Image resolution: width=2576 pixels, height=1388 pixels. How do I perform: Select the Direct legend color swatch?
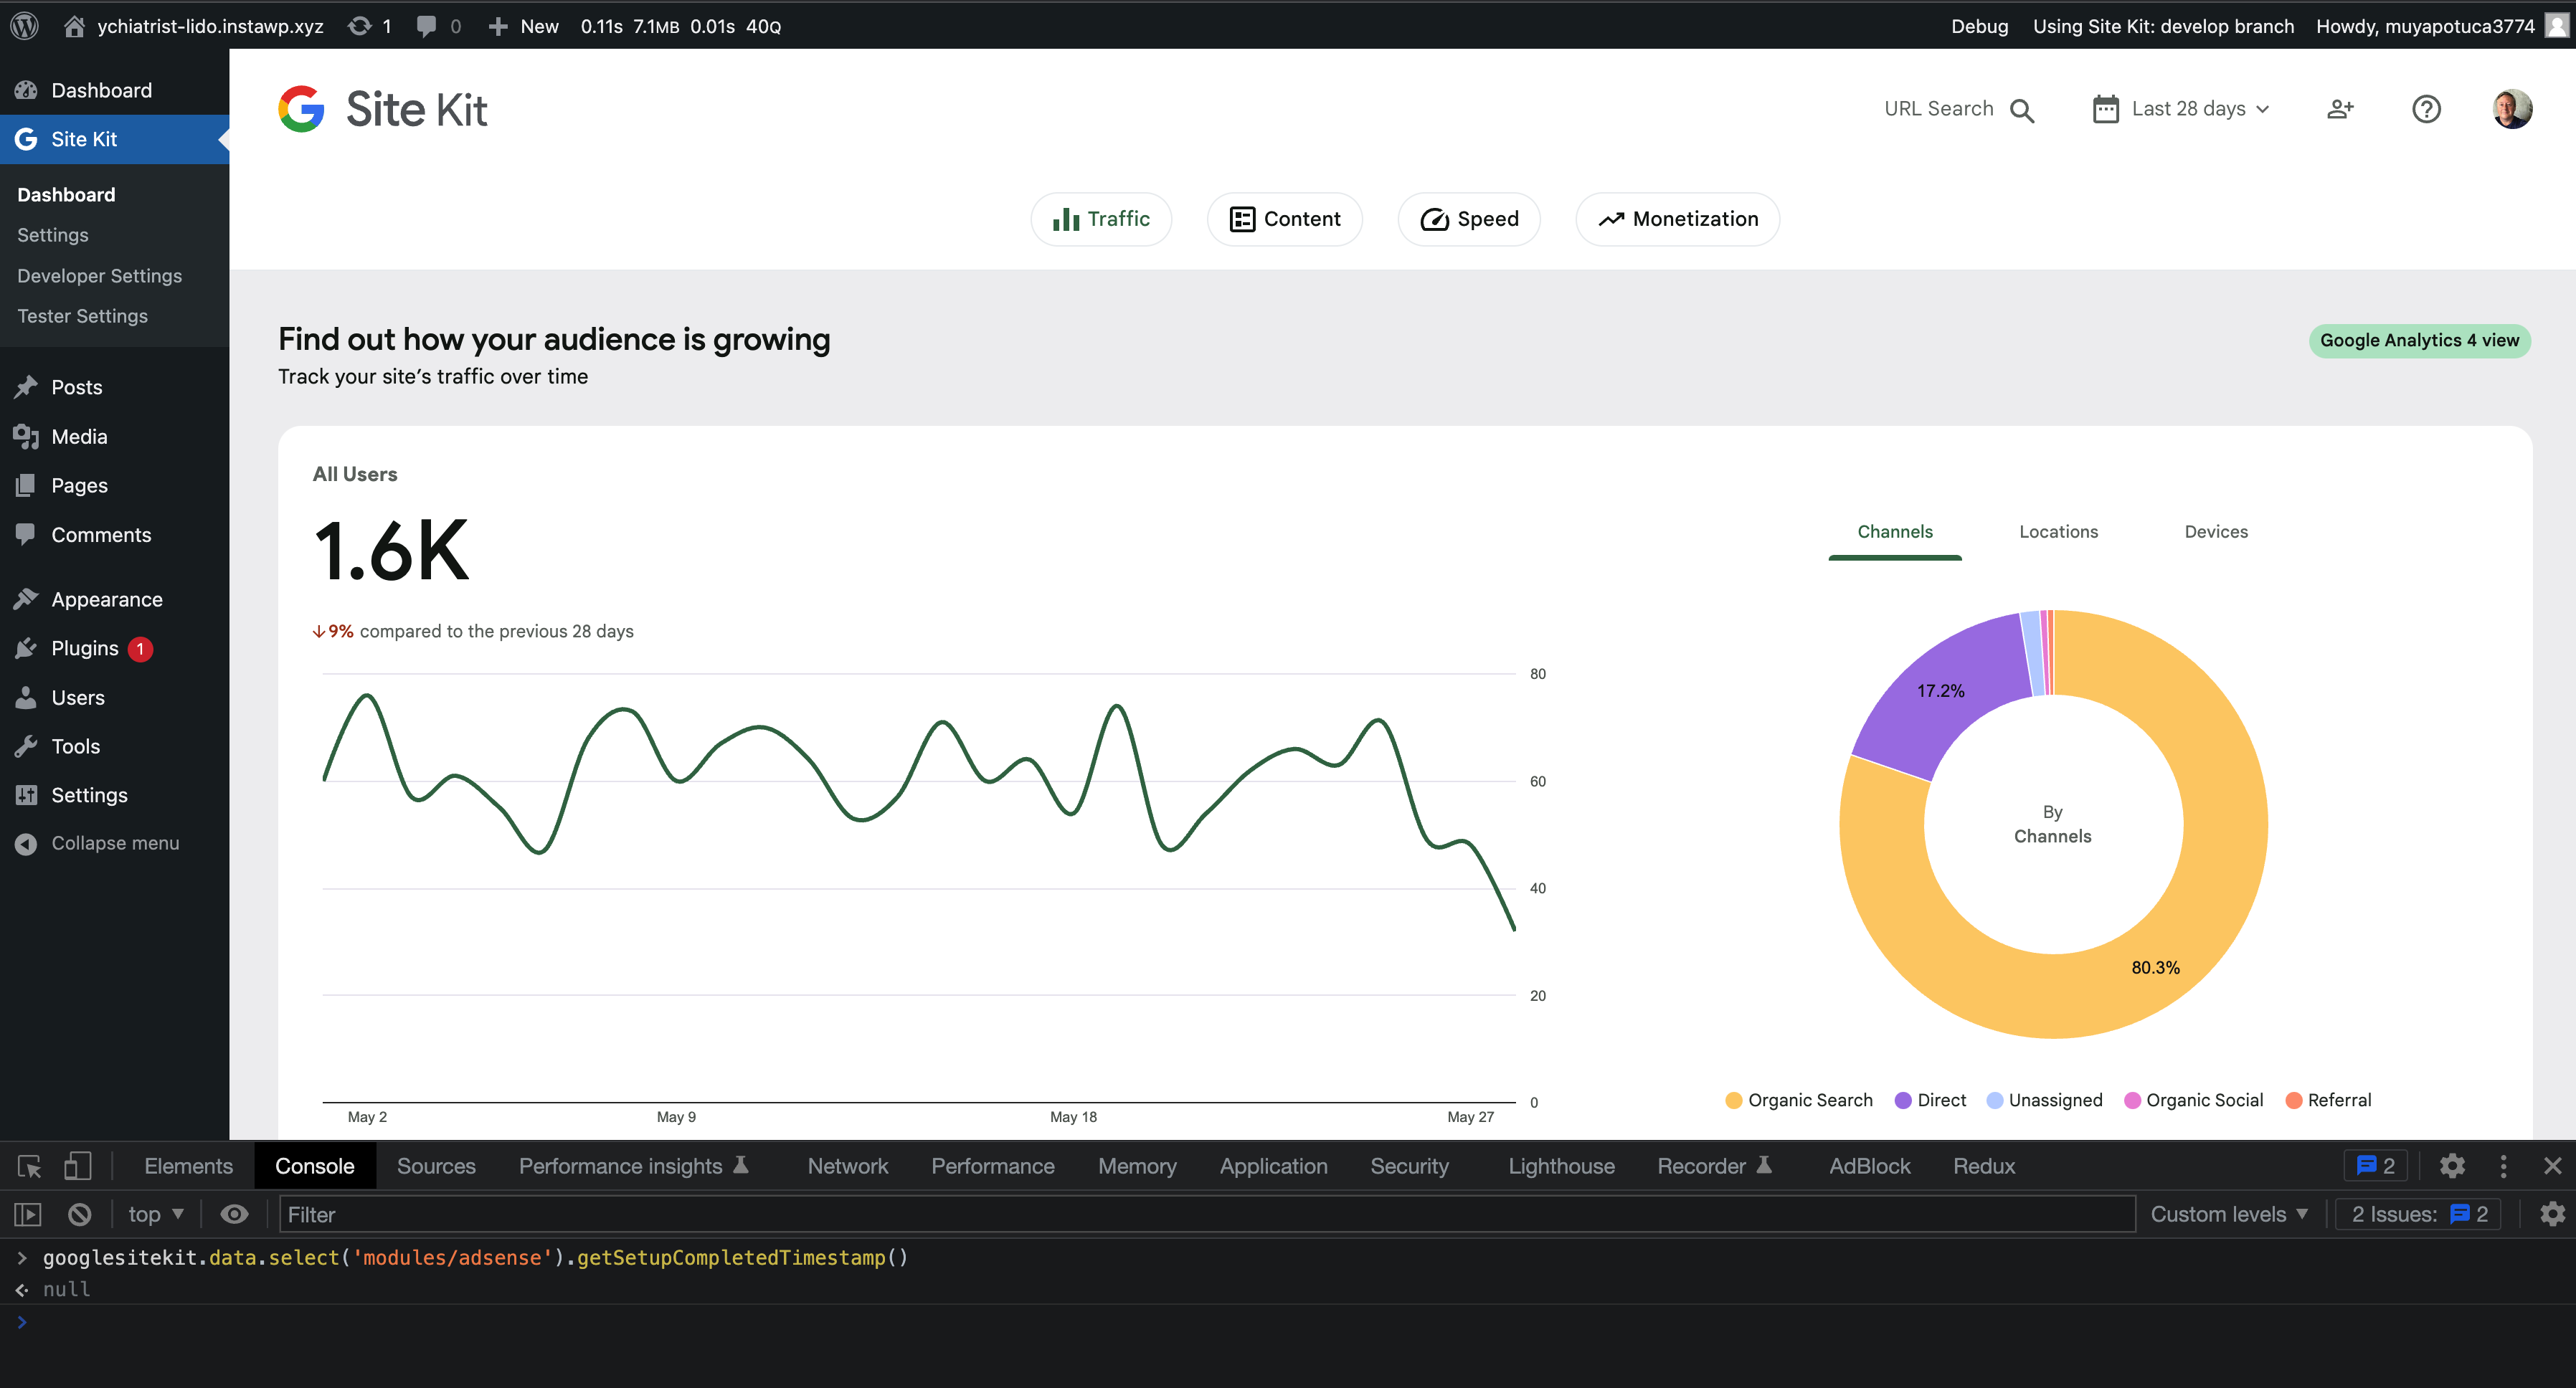1903,1099
